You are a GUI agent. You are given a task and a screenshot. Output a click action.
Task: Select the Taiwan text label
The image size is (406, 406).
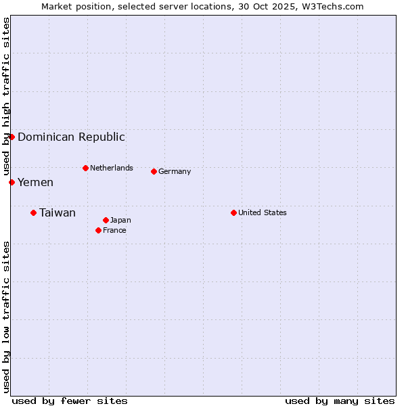[x=58, y=212]
